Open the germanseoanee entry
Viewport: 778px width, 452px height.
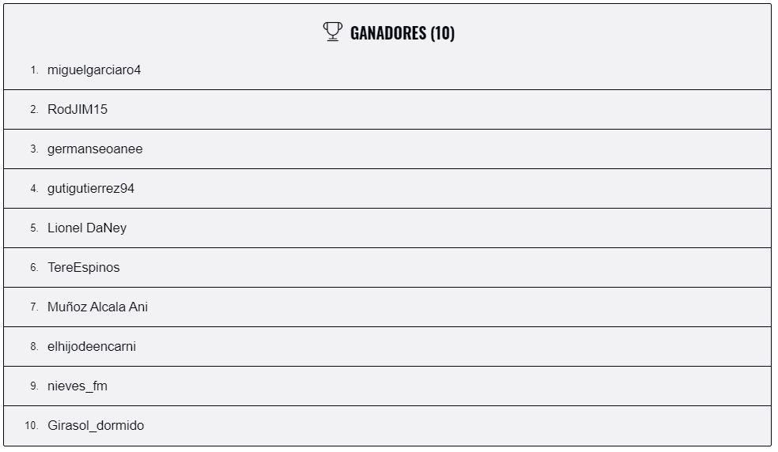pyautogui.click(x=95, y=149)
